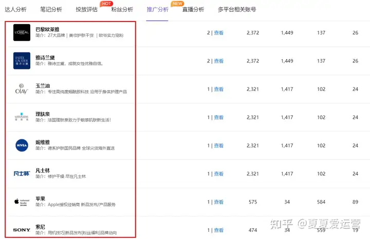The width and height of the screenshot is (370, 239).
Task: Open the 多平台相关账号 tab
Action: [x=237, y=9]
